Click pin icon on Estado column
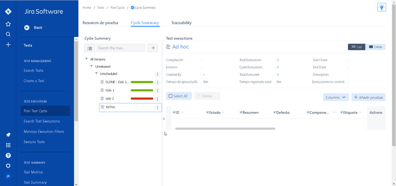The height and width of the screenshot is (186, 396). (208, 112)
